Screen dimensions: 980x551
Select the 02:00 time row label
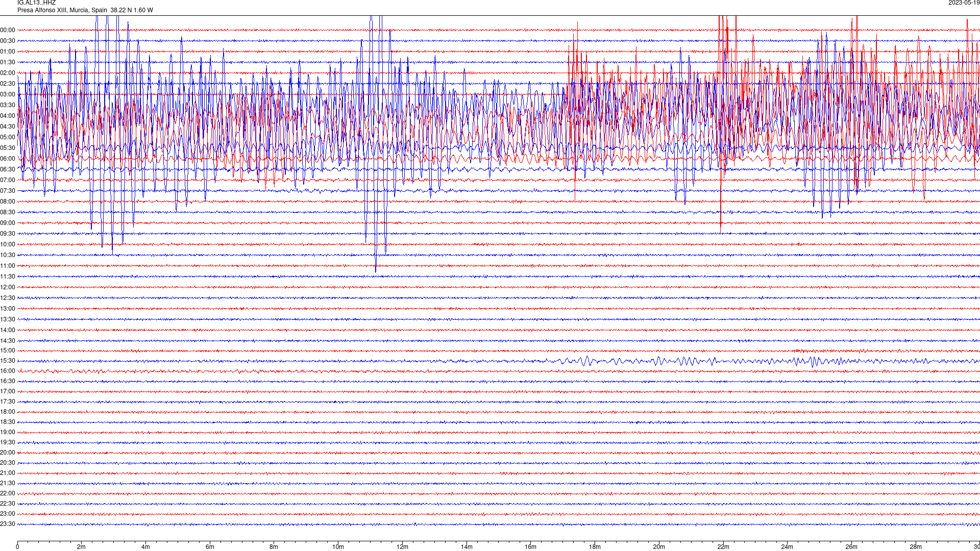(x=8, y=73)
